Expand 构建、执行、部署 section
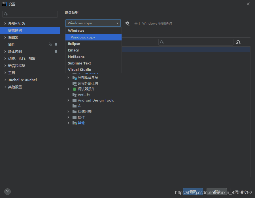Viewport: 255px width, 198px height. click(x=5, y=59)
